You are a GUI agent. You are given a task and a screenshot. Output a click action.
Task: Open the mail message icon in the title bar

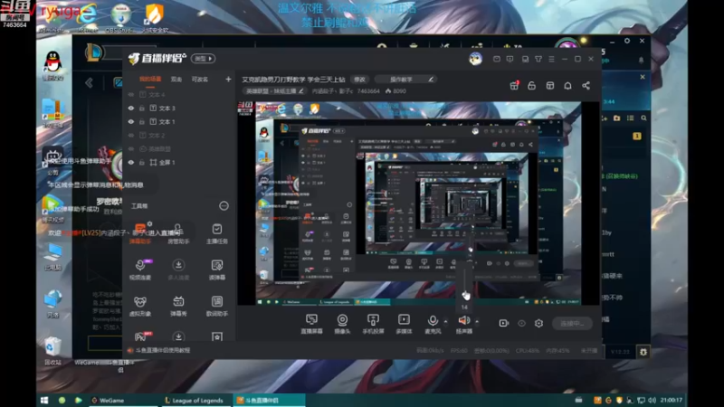click(496, 59)
